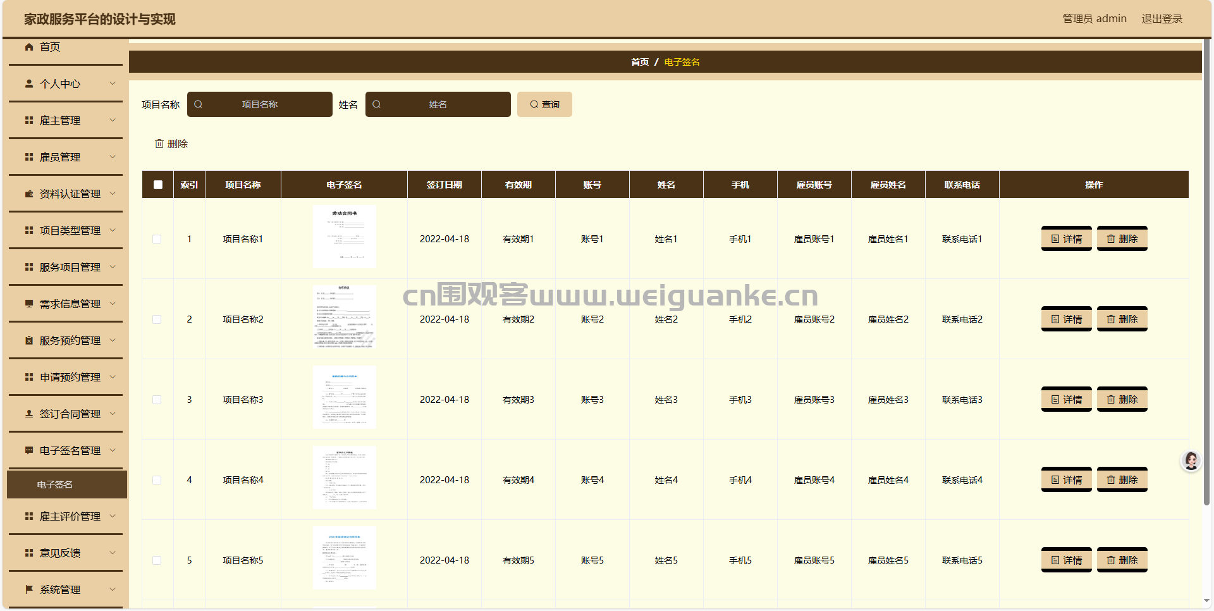Open 详情 for the 项目名称5 row
The image size is (1214, 611).
click(x=1067, y=560)
